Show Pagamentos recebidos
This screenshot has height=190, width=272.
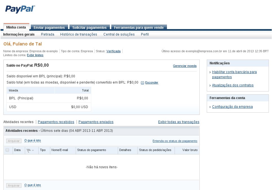tap(56, 122)
